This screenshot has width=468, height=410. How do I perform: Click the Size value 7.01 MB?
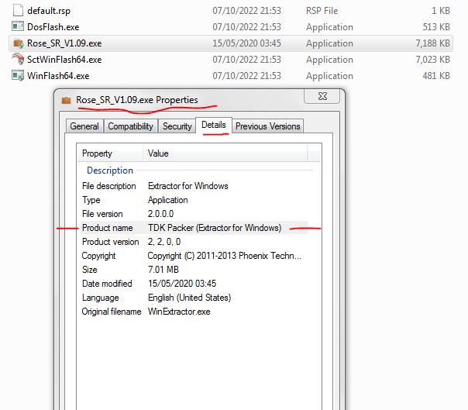point(163,270)
